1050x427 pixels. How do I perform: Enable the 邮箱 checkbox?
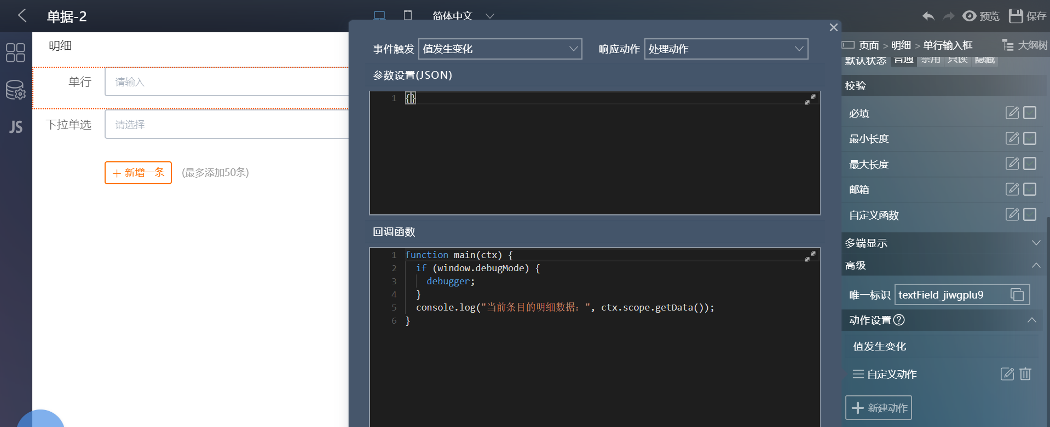[1030, 189]
